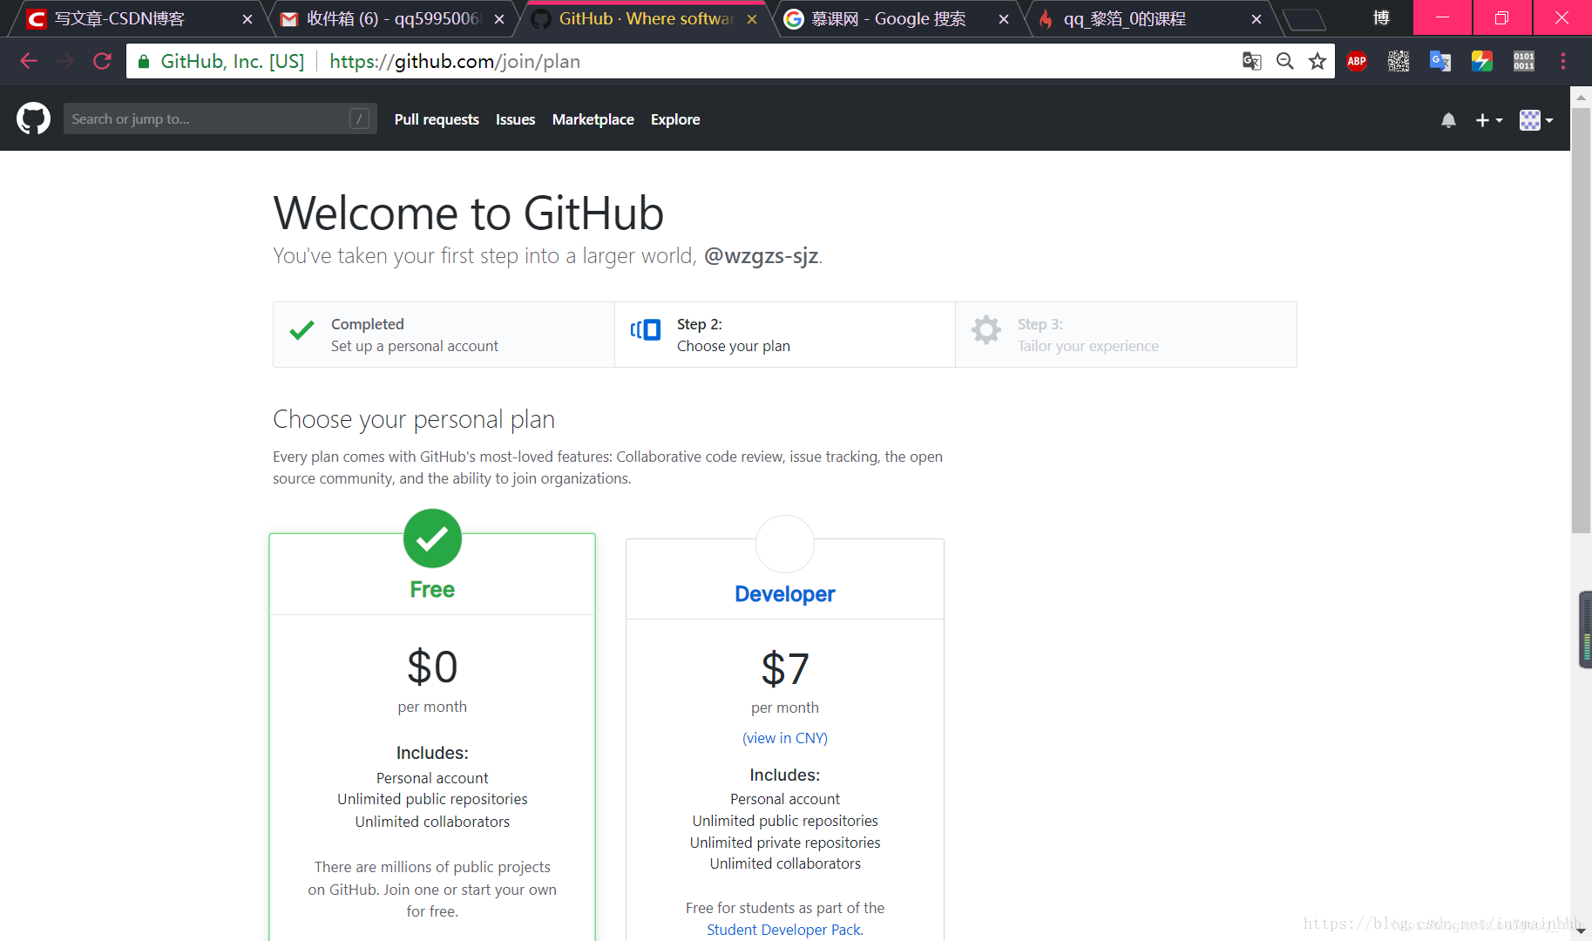The width and height of the screenshot is (1592, 941).
Task: Open a new browser tab
Action: tap(1304, 19)
